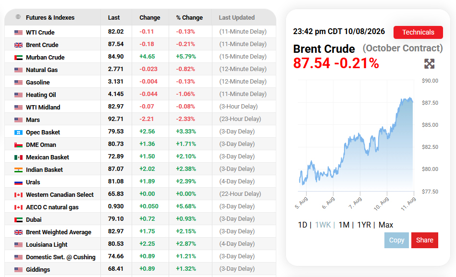Click the DME Oman flag icon
The image size is (456, 277).
[x=18, y=145]
